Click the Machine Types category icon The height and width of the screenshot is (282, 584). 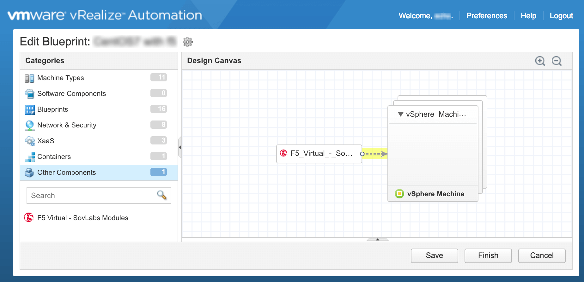click(x=29, y=78)
